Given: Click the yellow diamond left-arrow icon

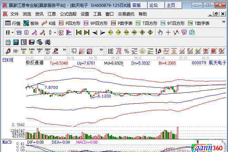Looking at the screenshot, I should coord(110,32).
